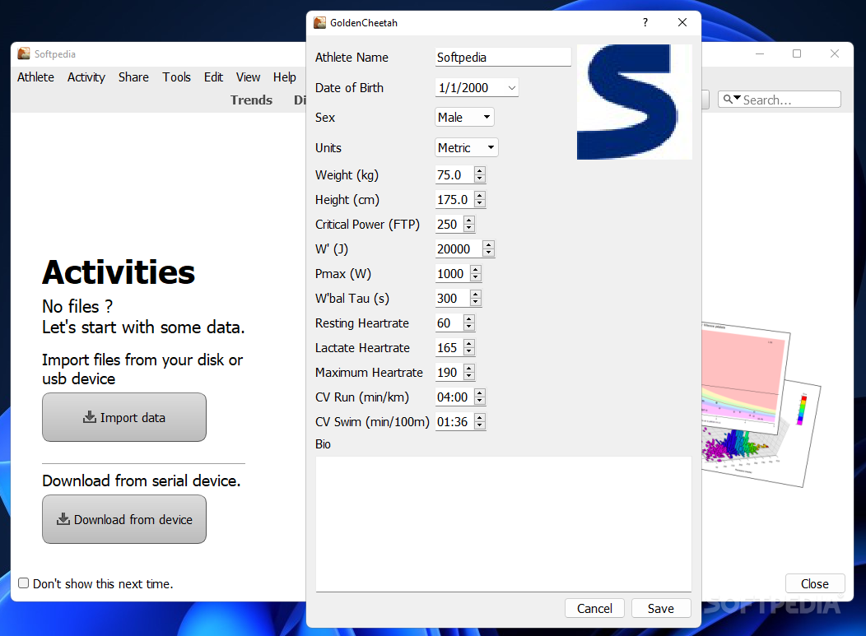Switch to the Trends tab
This screenshot has height=636, width=866.
(x=251, y=100)
